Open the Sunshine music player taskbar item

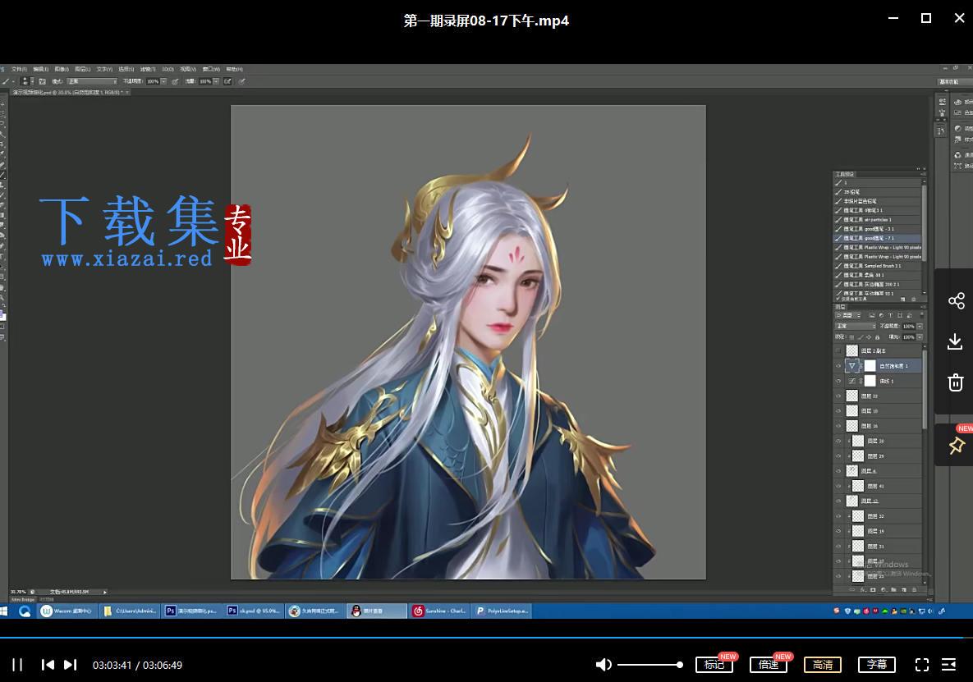click(439, 611)
